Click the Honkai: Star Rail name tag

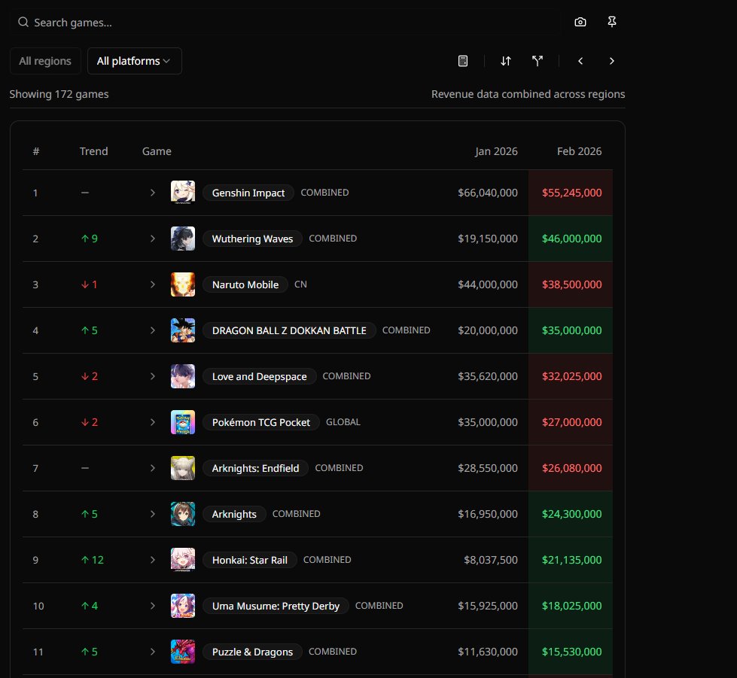click(x=250, y=560)
